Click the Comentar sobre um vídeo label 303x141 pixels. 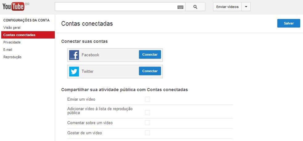90,123
